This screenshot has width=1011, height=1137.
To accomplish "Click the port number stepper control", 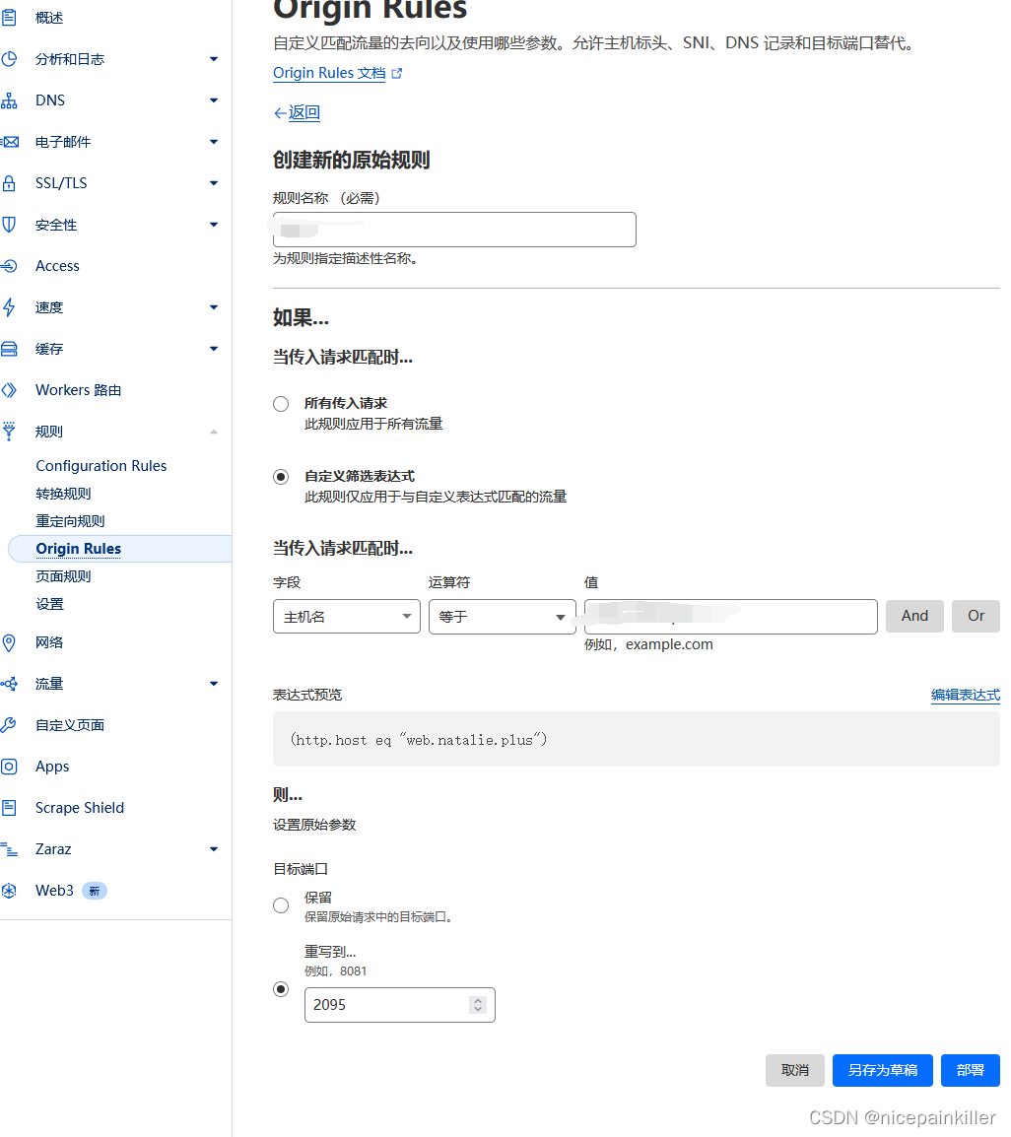I will [x=478, y=1004].
